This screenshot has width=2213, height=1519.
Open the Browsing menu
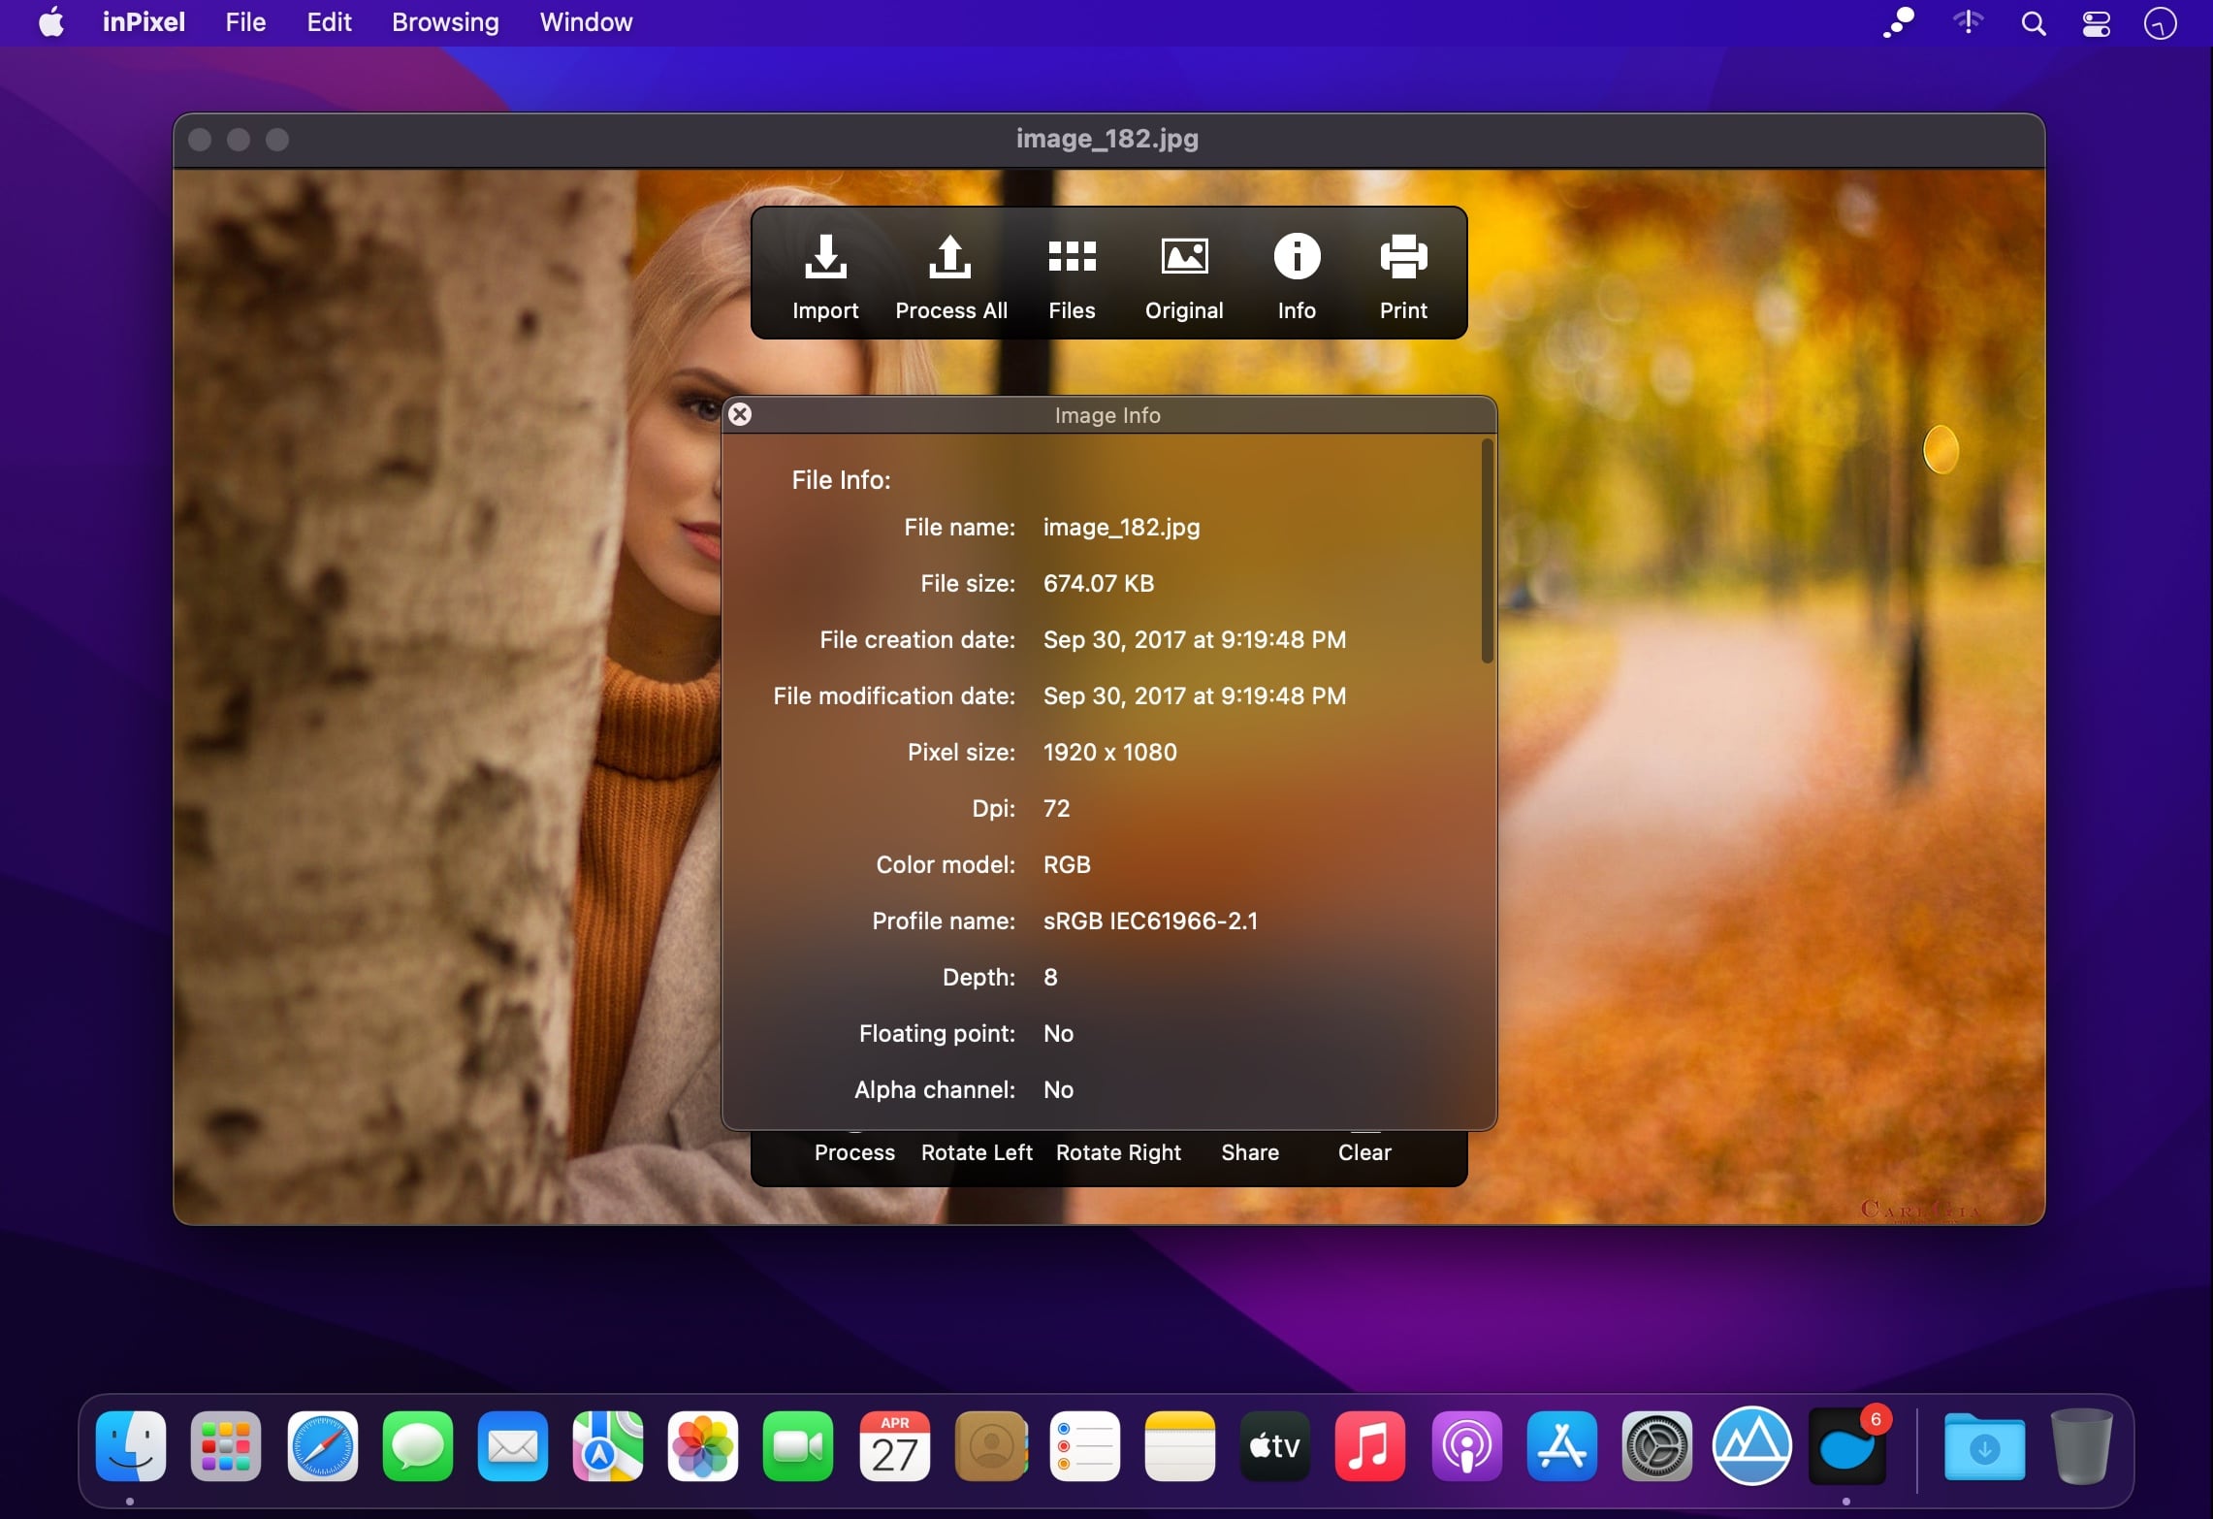coord(445,22)
